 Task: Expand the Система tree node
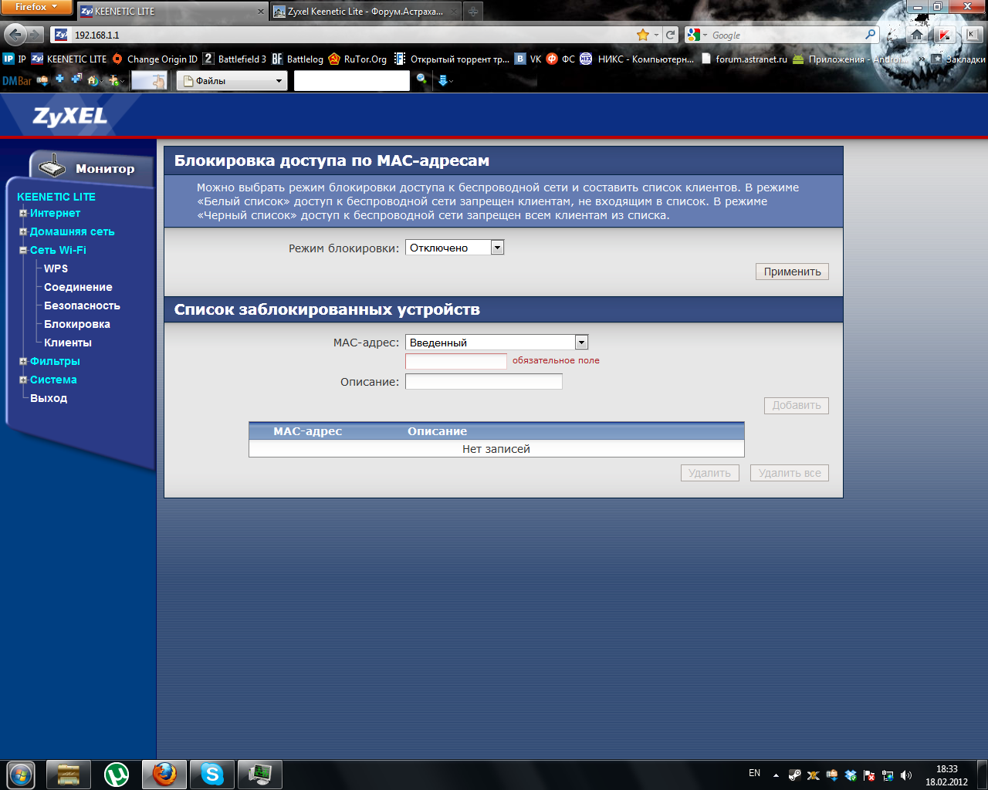click(x=23, y=380)
